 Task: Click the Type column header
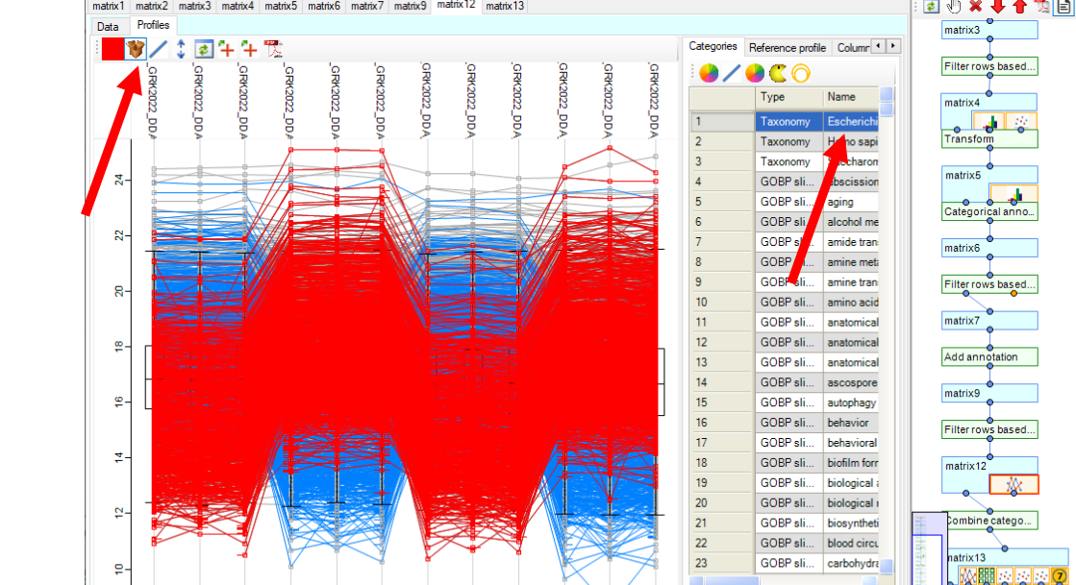(x=789, y=97)
